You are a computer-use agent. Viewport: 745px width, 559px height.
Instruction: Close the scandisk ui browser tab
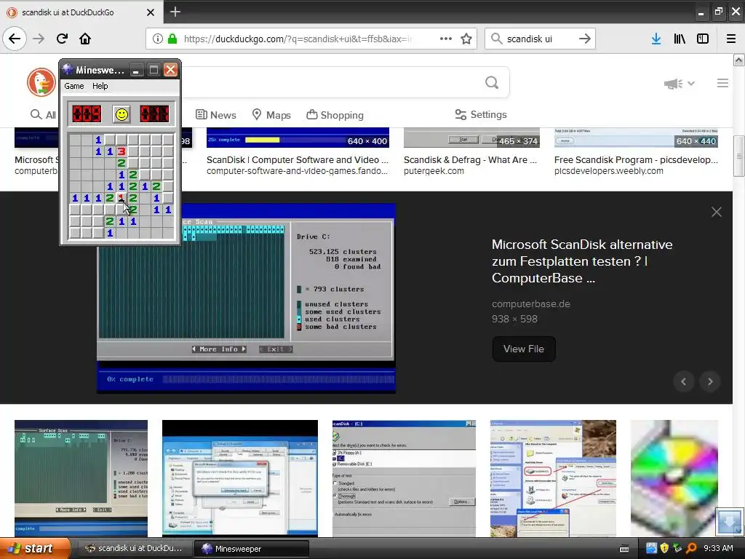pos(151,12)
